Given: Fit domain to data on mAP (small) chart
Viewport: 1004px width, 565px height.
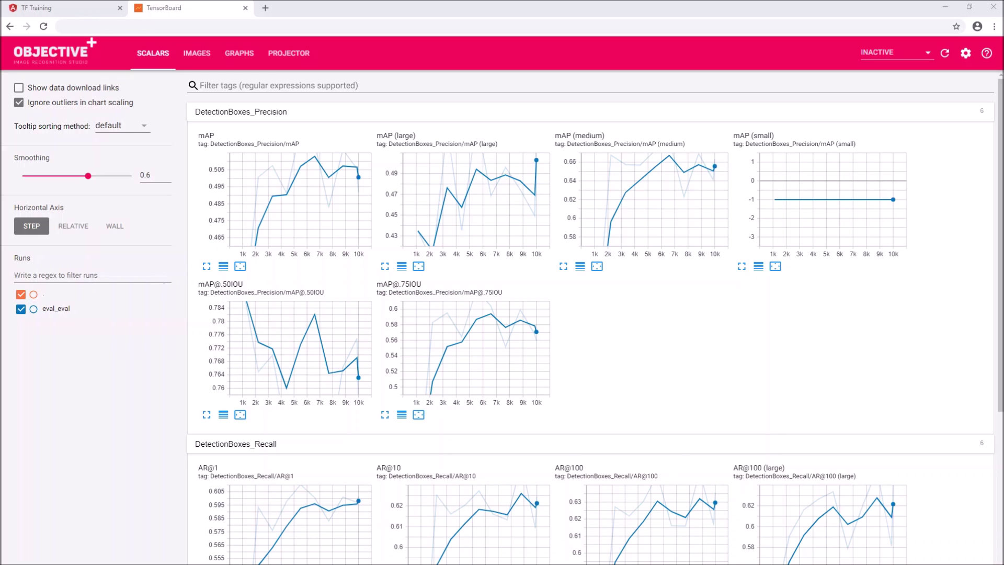Looking at the screenshot, I should tap(775, 266).
